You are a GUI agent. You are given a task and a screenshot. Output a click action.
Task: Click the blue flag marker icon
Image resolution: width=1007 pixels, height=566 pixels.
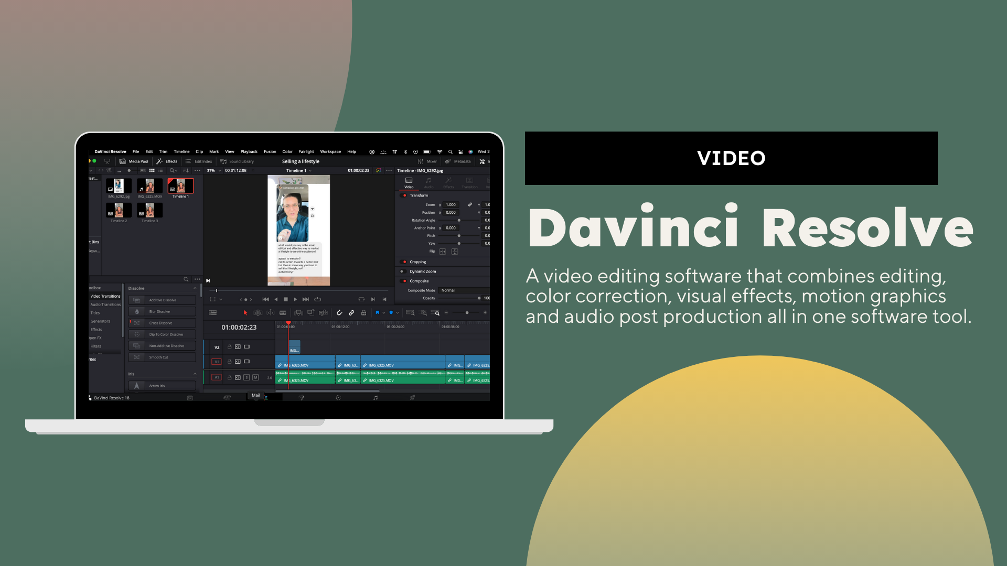[x=377, y=313]
